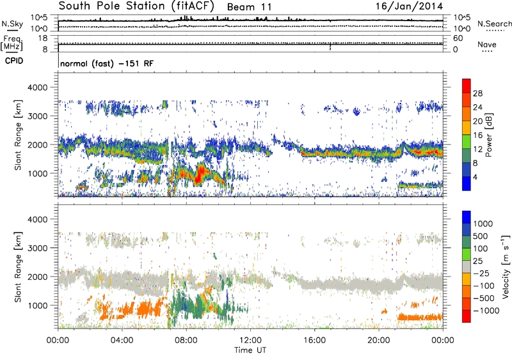The width and height of the screenshot is (512, 354).
Task: Click the '16:00' time axis label
Action: [314, 341]
